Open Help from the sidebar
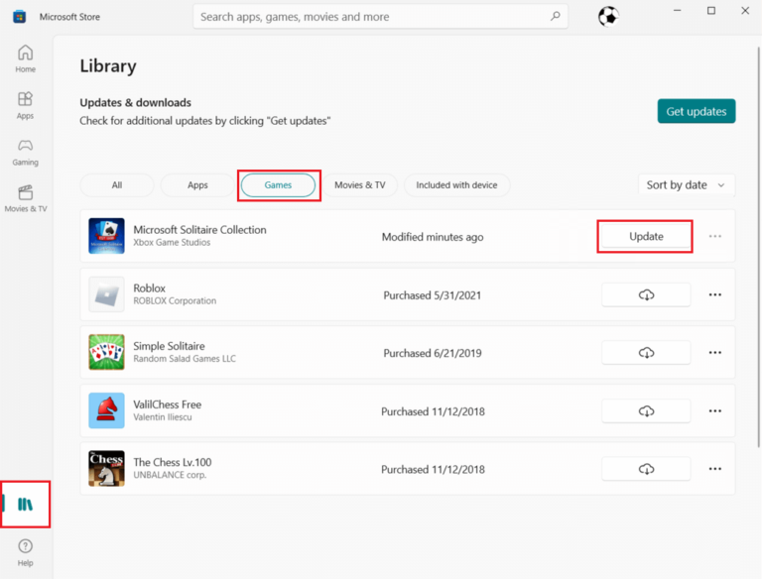This screenshot has height=579, width=762. 25,552
